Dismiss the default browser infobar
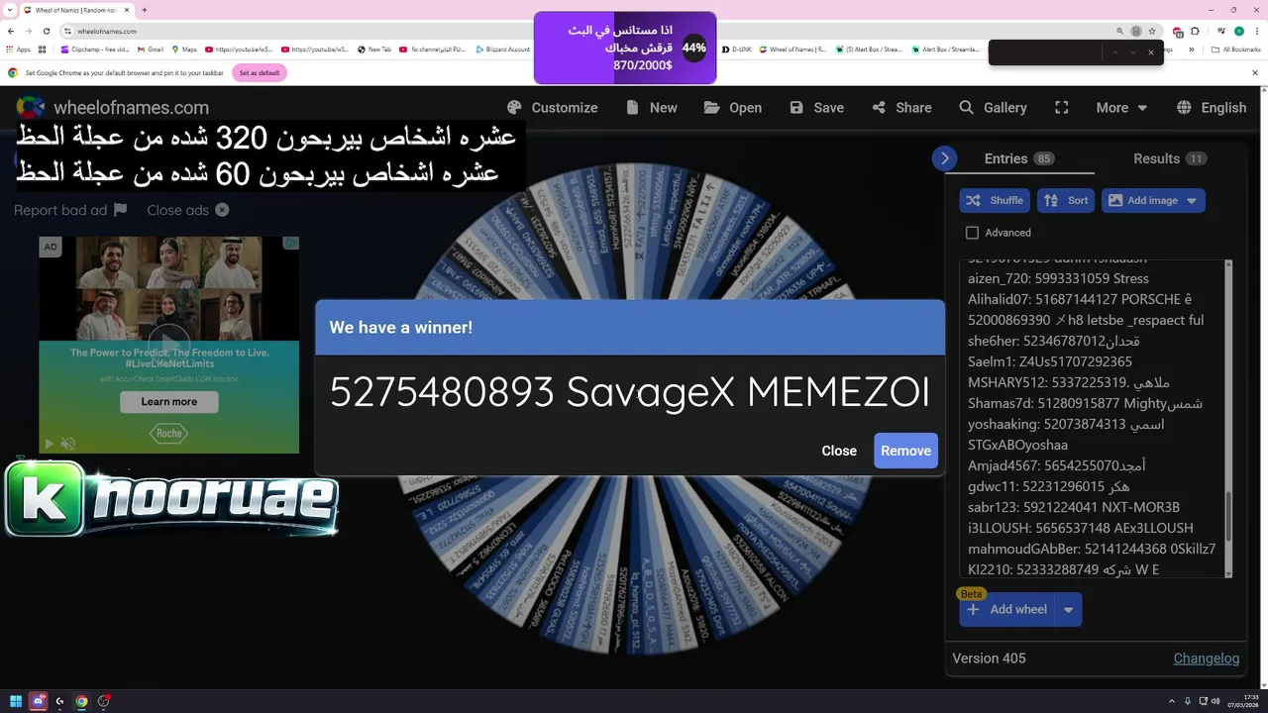1268x713 pixels. (x=1254, y=72)
